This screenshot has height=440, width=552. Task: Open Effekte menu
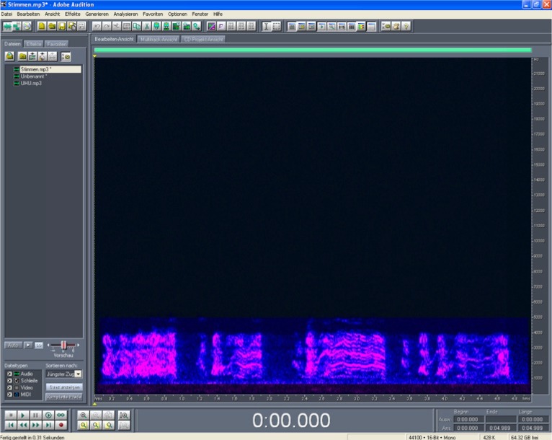[73, 14]
